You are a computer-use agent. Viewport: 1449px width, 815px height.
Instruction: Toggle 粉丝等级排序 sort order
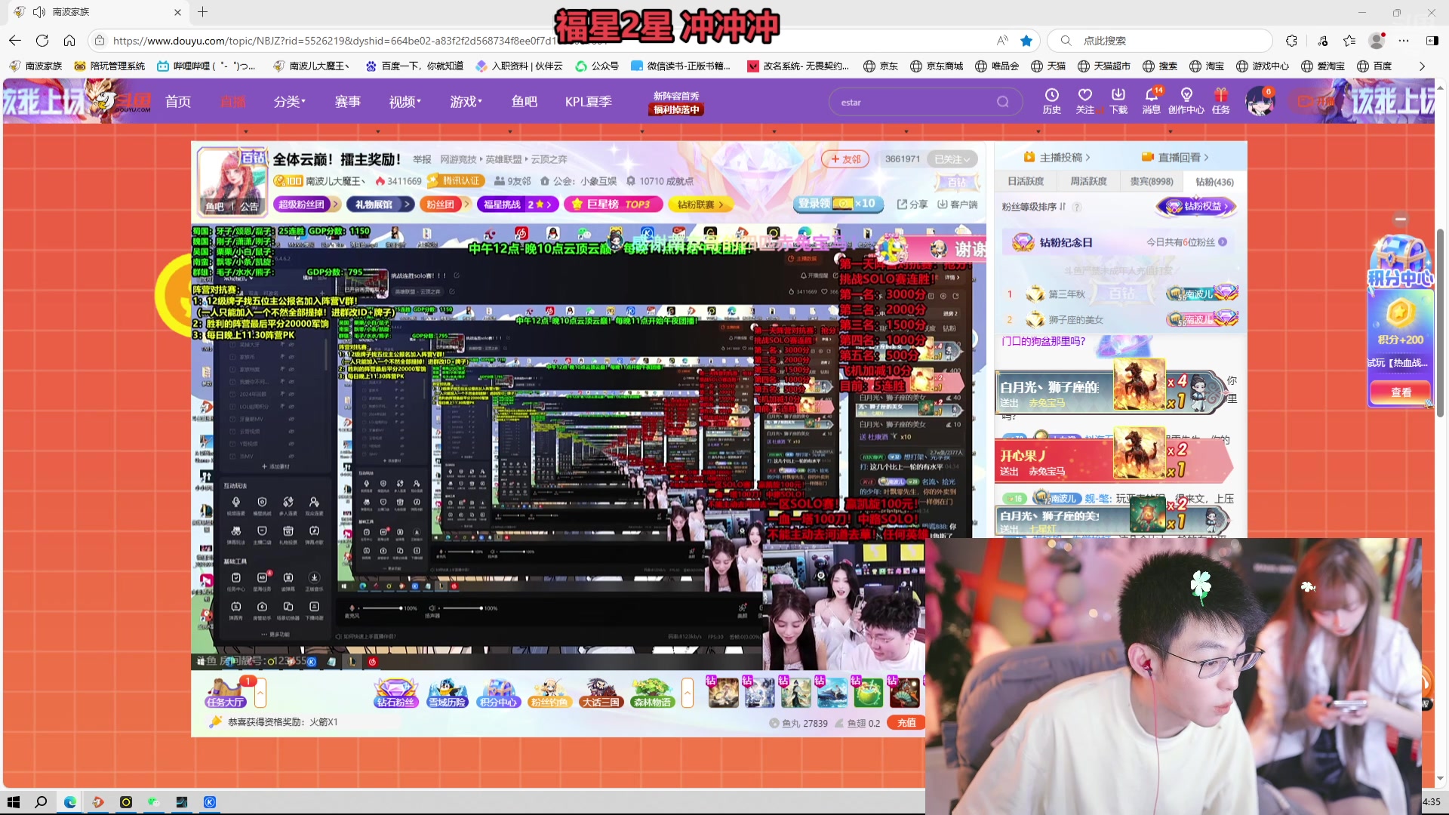point(1034,207)
